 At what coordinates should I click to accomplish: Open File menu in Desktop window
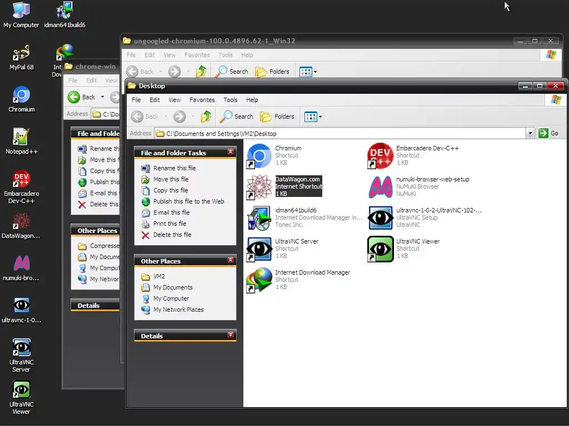pos(136,100)
